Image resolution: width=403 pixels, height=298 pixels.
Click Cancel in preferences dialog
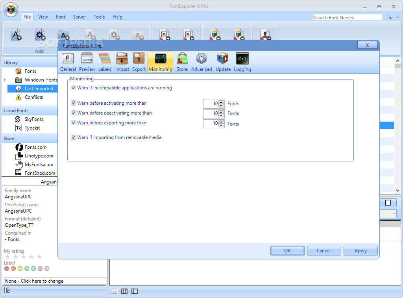324,251
